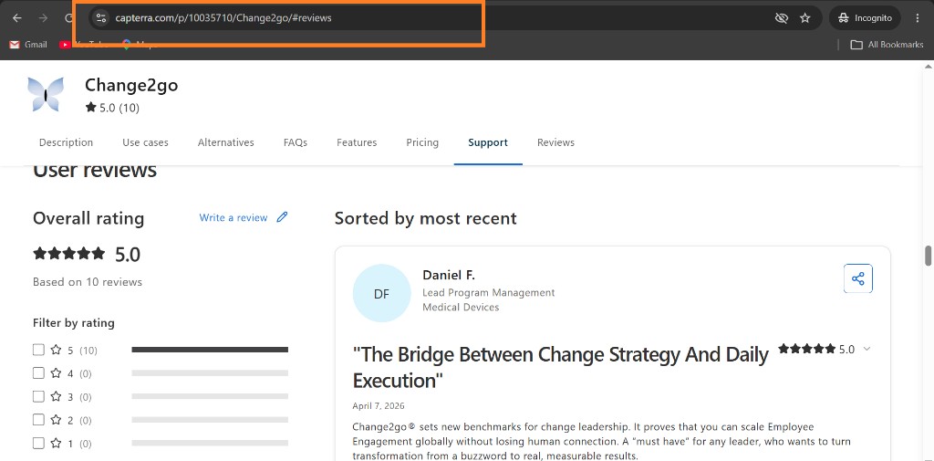This screenshot has width=934, height=461.
Task: Click the DF reviewer avatar
Action: [x=381, y=293]
